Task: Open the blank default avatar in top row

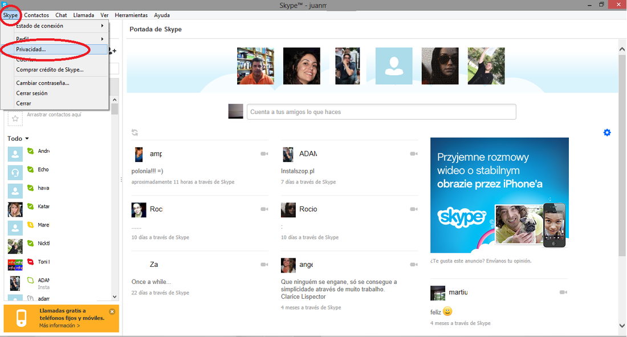Action: (x=394, y=66)
